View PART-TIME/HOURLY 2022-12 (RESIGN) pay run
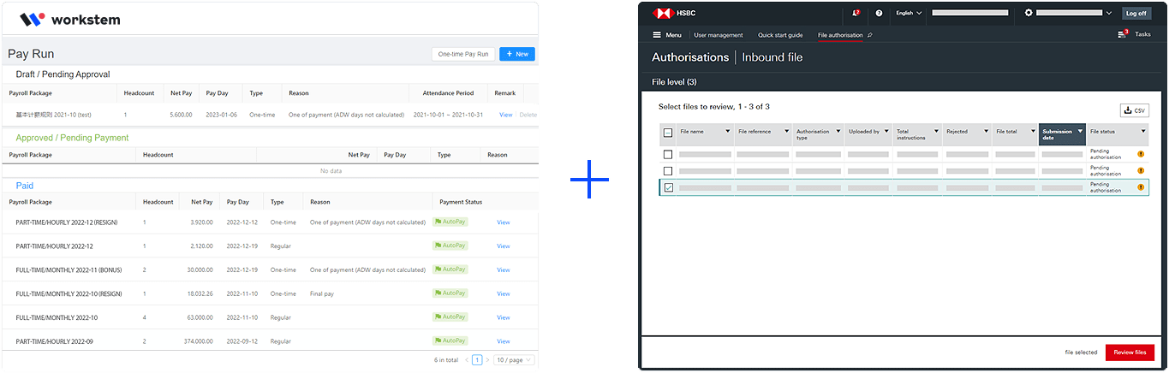The width and height of the screenshot is (1169, 373). point(504,222)
